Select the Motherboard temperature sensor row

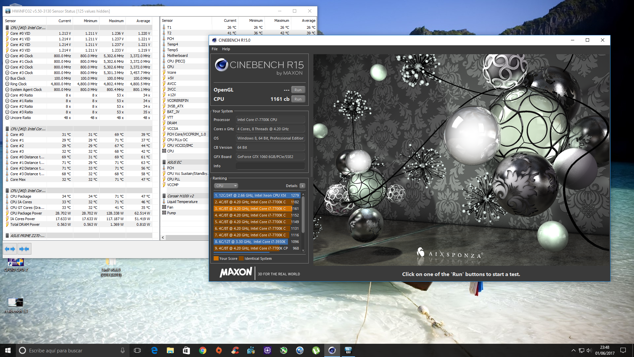185,56
